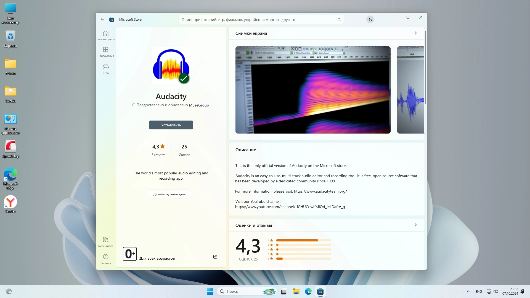Viewport: 530px width, 298px height.
Task: Click the share icon for Audacity
Action: (215, 257)
